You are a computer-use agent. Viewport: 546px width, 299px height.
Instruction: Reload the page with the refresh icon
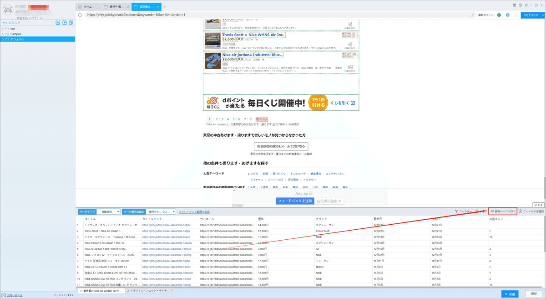pos(80,15)
